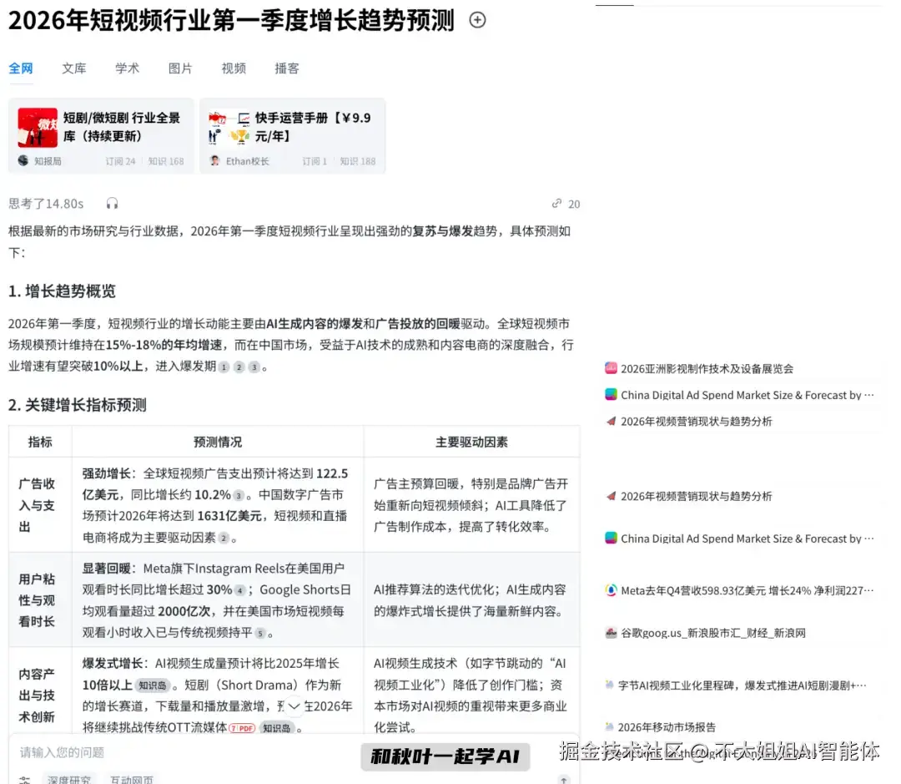901x784 pixels.
Task: Open the second China Digital Ad Spend source link
Action: click(x=747, y=539)
